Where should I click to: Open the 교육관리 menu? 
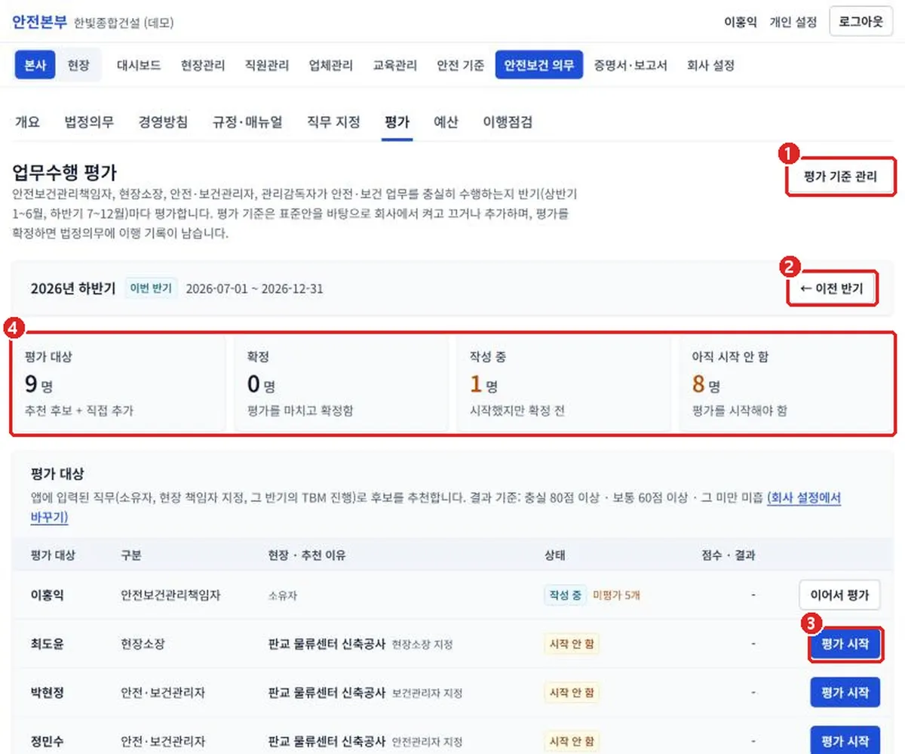coord(395,65)
